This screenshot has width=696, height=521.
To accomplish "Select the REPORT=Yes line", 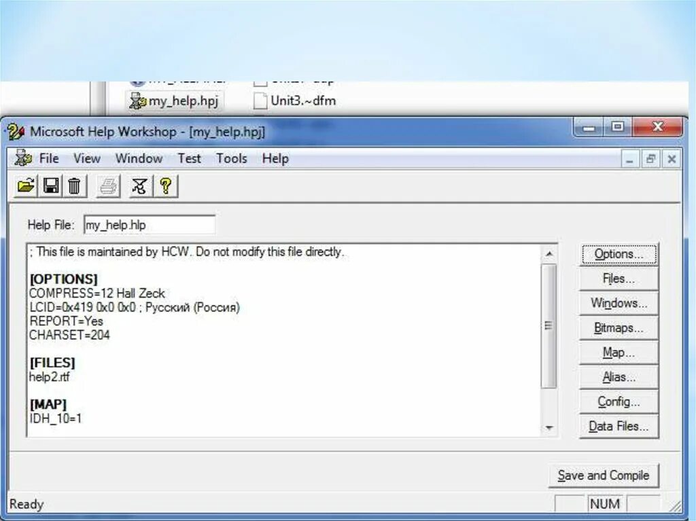I will pos(66,321).
